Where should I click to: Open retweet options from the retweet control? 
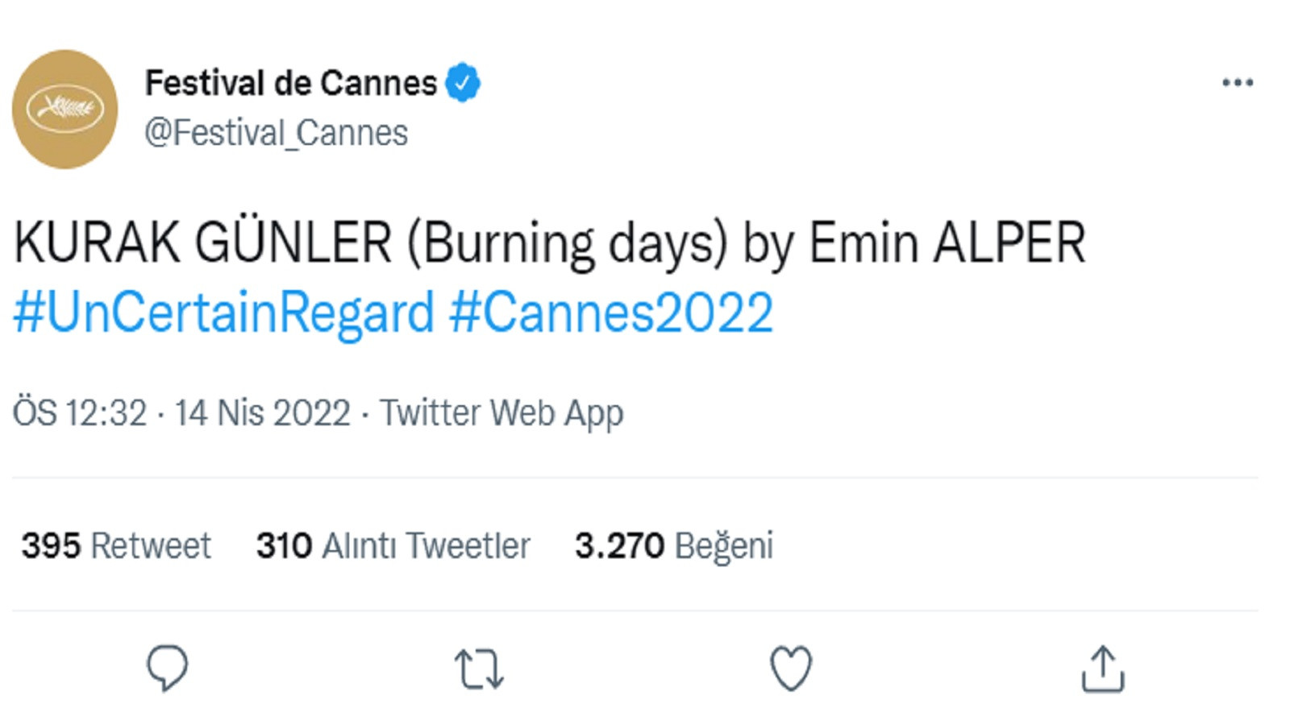click(477, 667)
